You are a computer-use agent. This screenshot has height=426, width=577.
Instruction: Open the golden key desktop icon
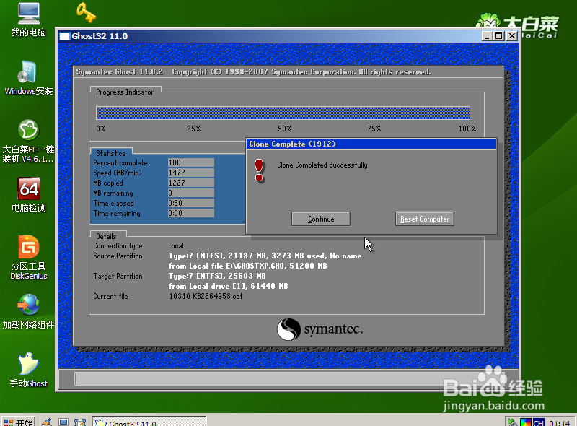(x=86, y=13)
